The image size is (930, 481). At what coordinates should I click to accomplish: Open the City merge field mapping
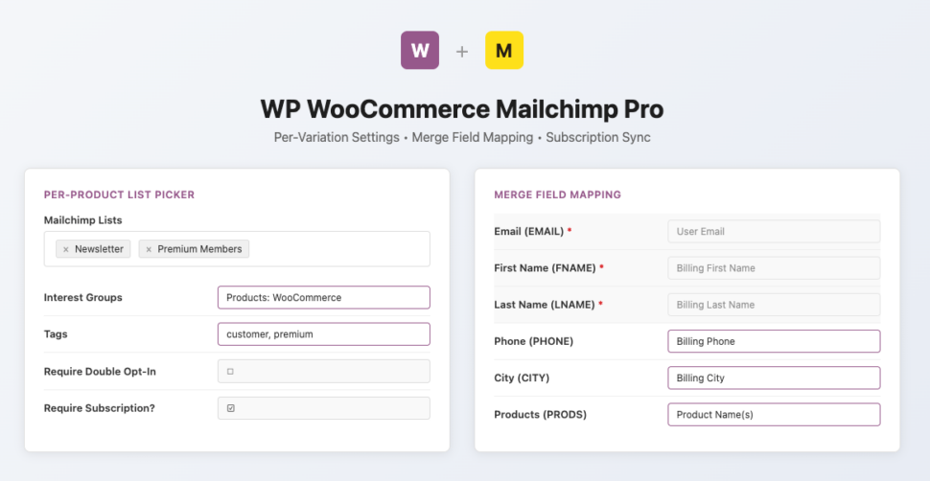point(773,378)
